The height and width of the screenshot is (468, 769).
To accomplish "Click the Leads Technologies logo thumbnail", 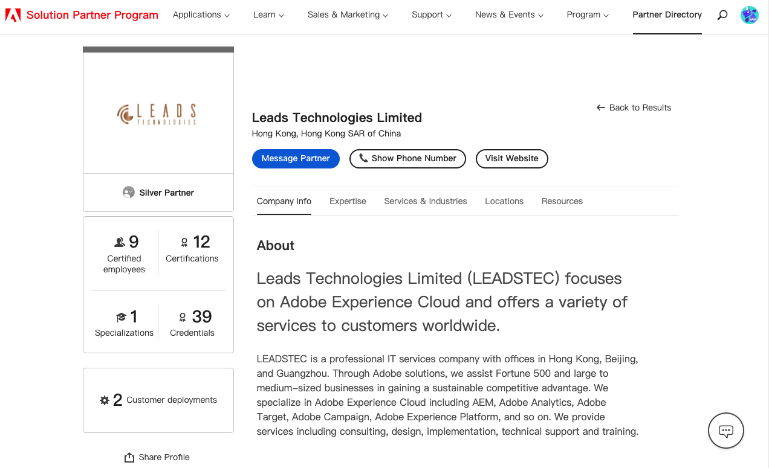I will coord(158,114).
